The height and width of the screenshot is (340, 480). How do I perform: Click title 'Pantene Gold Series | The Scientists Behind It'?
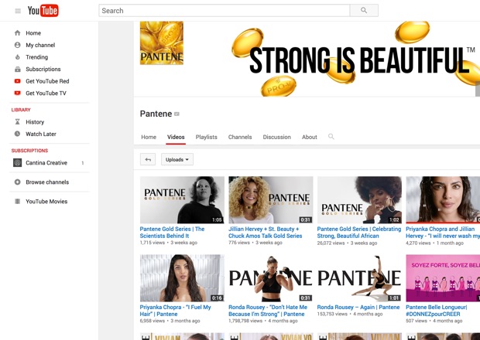click(x=172, y=233)
